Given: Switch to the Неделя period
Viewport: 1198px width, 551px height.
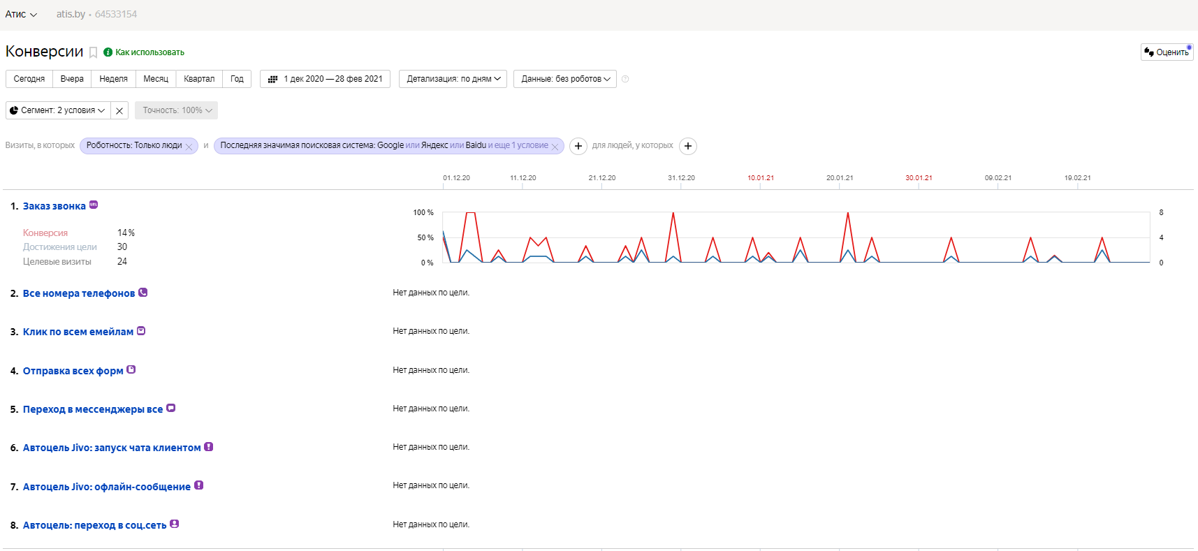Looking at the screenshot, I should pyautogui.click(x=113, y=79).
